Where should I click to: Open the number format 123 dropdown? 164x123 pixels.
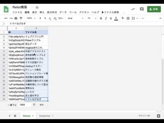pos(60,18)
